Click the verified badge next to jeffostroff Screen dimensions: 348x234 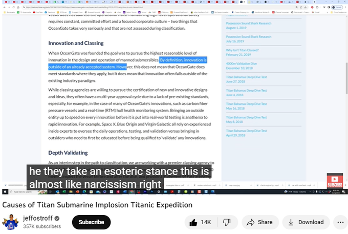click(x=57, y=219)
